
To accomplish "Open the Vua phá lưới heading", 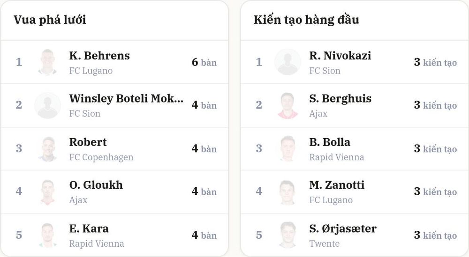I will [x=50, y=20].
